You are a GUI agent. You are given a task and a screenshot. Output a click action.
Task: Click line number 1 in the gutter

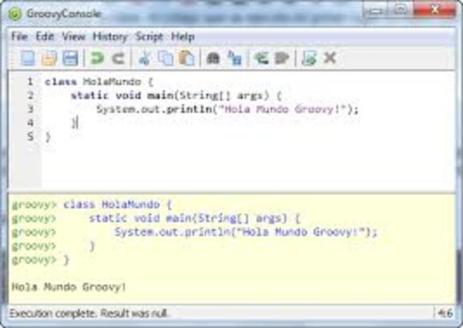30,82
